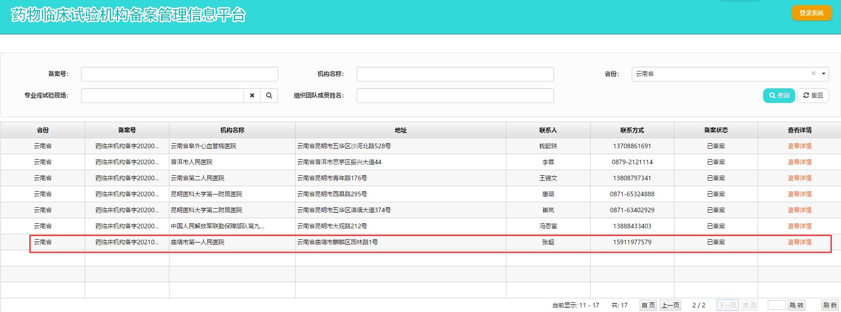Click contact name 王锦文
The image size is (841, 312).
click(x=548, y=178)
